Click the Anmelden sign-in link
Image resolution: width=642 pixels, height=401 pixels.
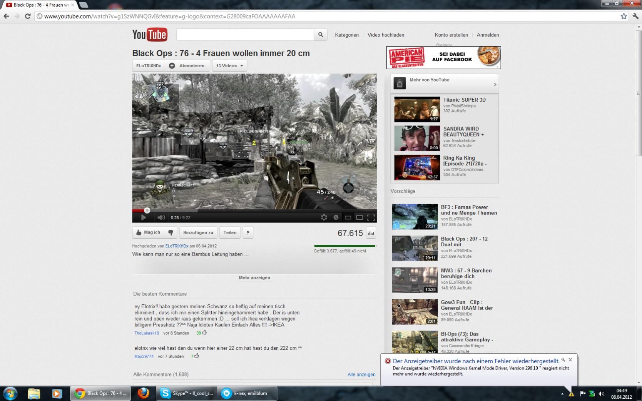coord(488,35)
